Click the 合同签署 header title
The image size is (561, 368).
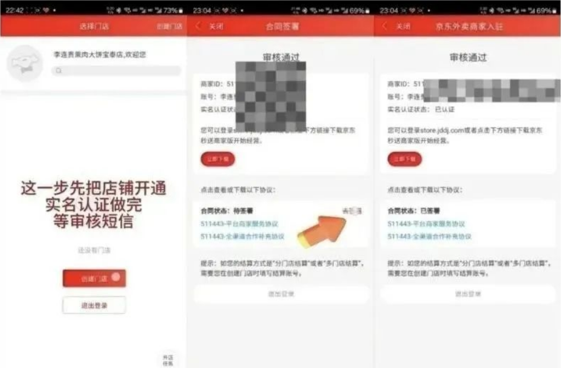click(283, 26)
